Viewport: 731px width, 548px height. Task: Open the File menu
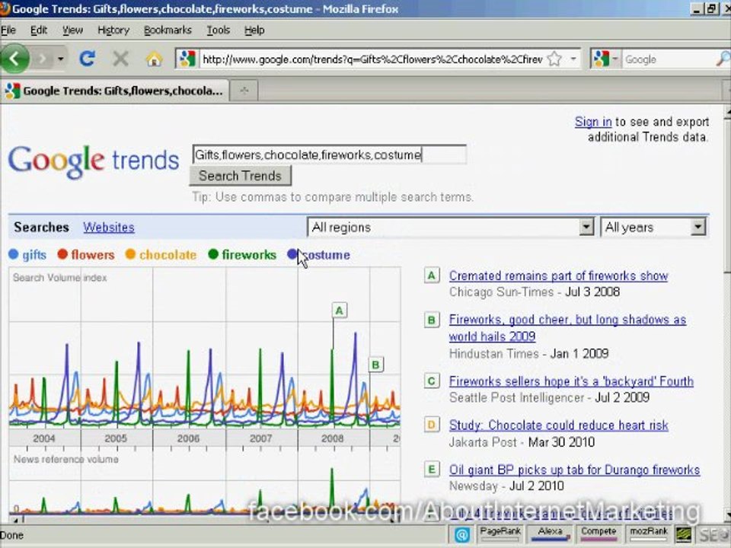pyautogui.click(x=8, y=30)
